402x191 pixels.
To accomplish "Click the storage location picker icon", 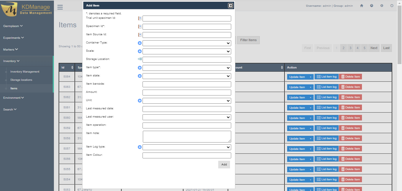I will tap(140, 59).
